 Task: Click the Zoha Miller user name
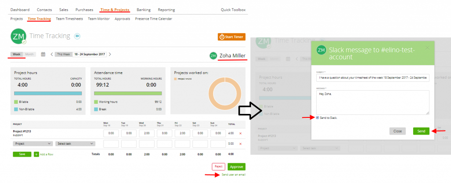233,56
